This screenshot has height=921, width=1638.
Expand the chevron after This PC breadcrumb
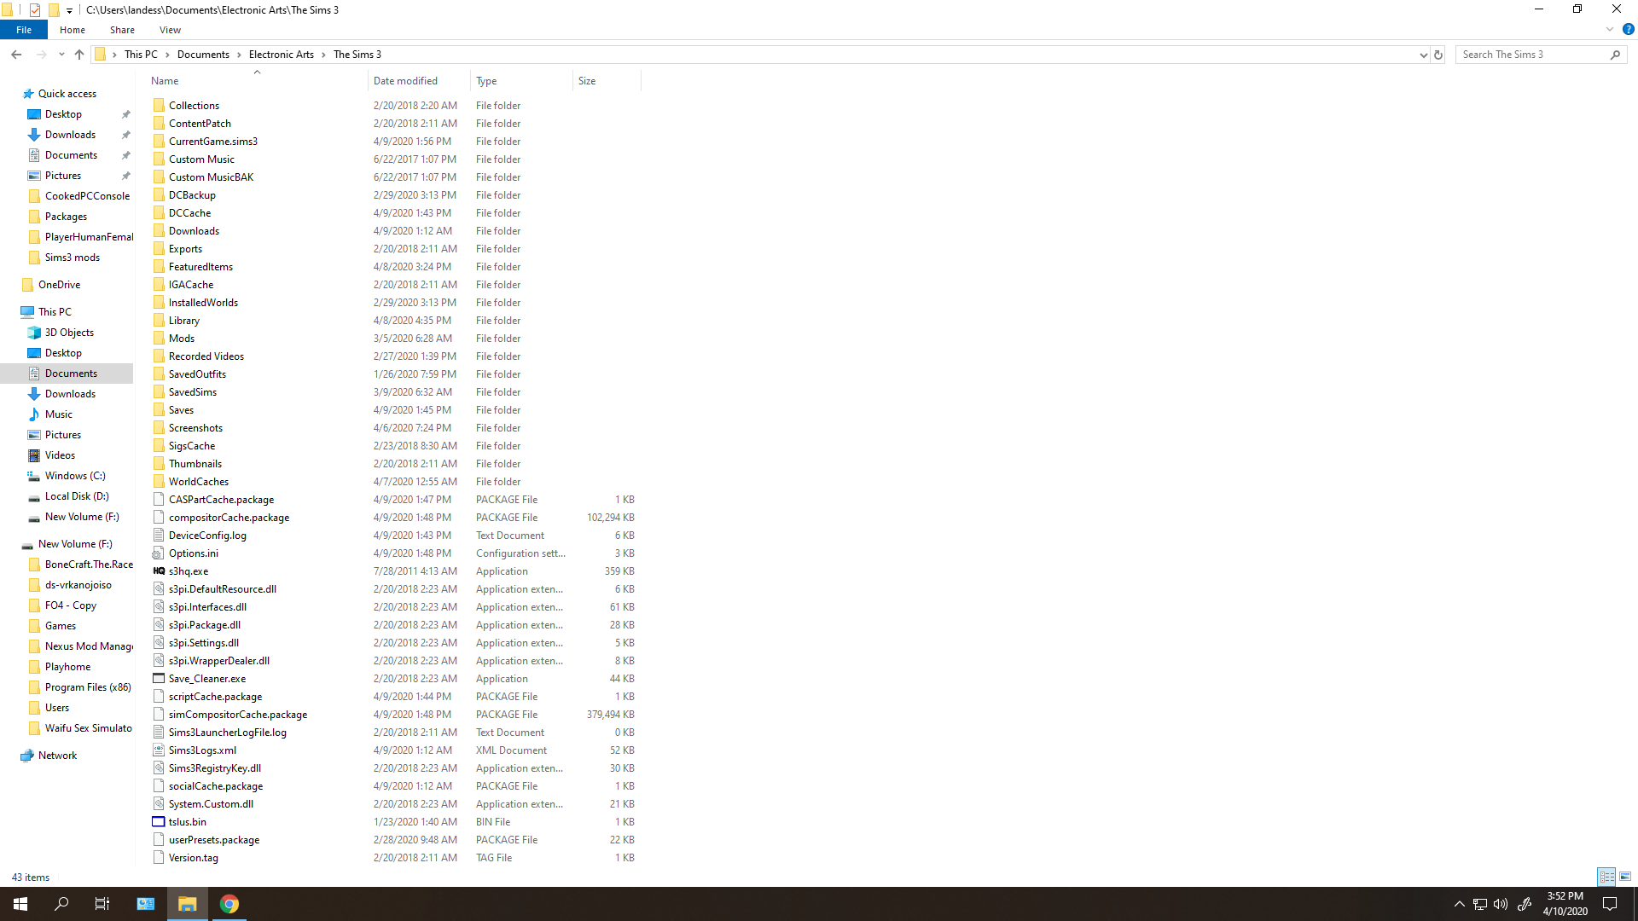pyautogui.click(x=167, y=55)
